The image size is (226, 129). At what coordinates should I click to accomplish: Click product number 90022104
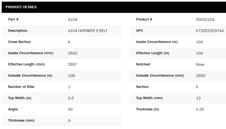coord(205,19)
